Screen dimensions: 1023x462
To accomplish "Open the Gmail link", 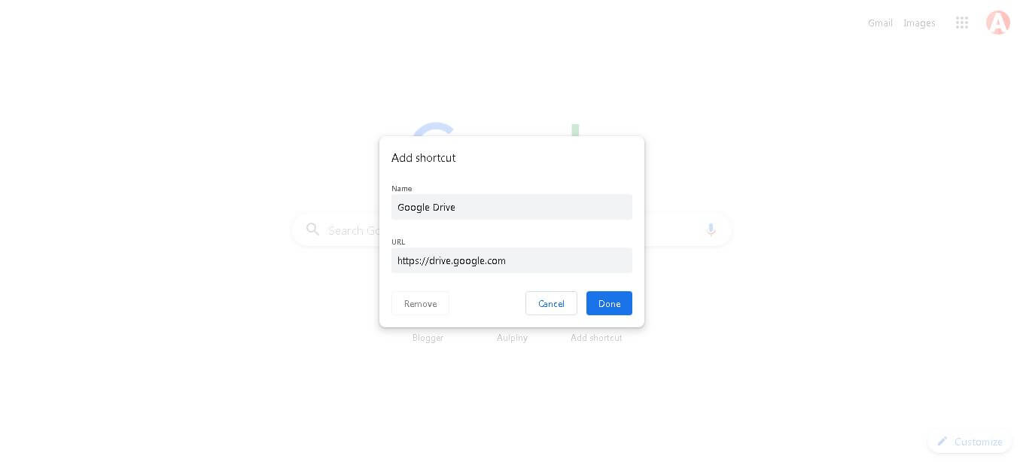I will coord(880,23).
